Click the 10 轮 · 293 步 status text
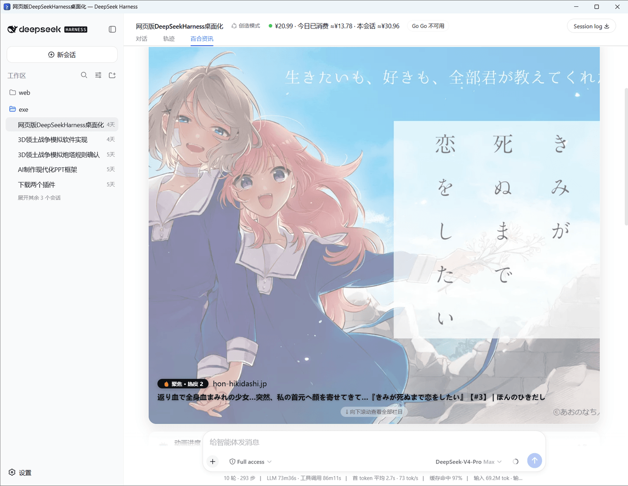The width and height of the screenshot is (628, 486). pyautogui.click(x=239, y=478)
